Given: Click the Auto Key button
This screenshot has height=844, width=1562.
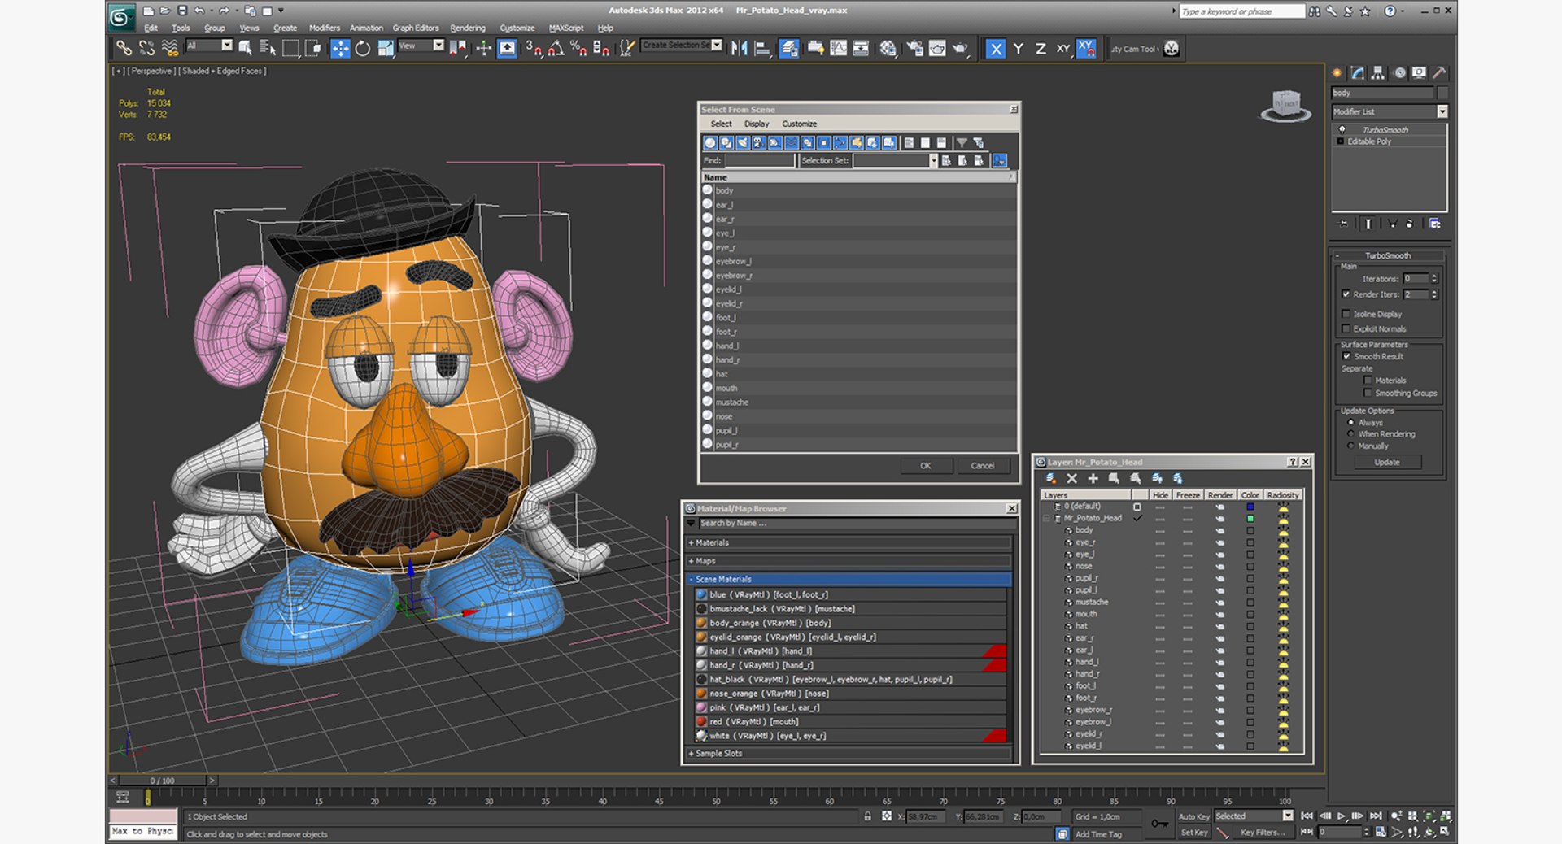Looking at the screenshot, I should (1193, 816).
